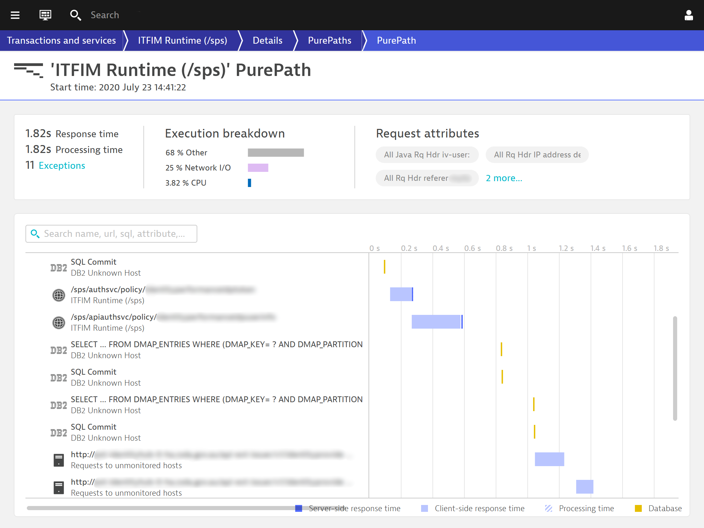Click the Server-side response time legend swatch

click(299, 508)
